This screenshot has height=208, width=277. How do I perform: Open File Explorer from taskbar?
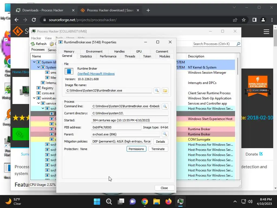click(x=157, y=201)
